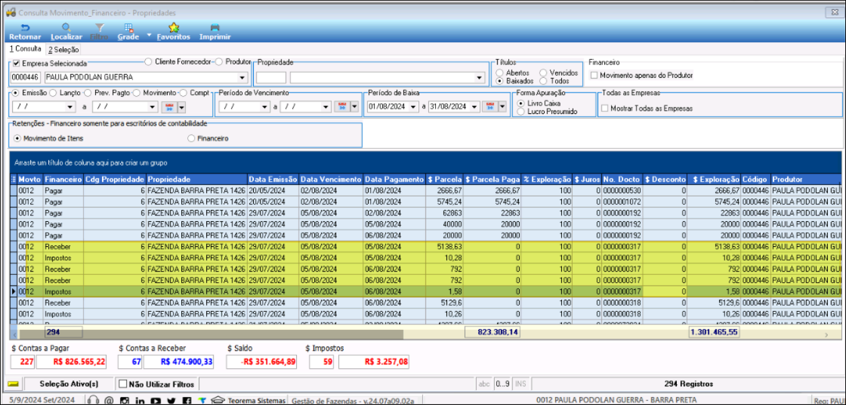
Task: Click the Imprimir printer icon
Action: pos(215,27)
